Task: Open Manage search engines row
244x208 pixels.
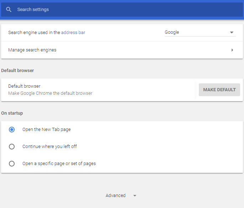Action: pos(122,50)
